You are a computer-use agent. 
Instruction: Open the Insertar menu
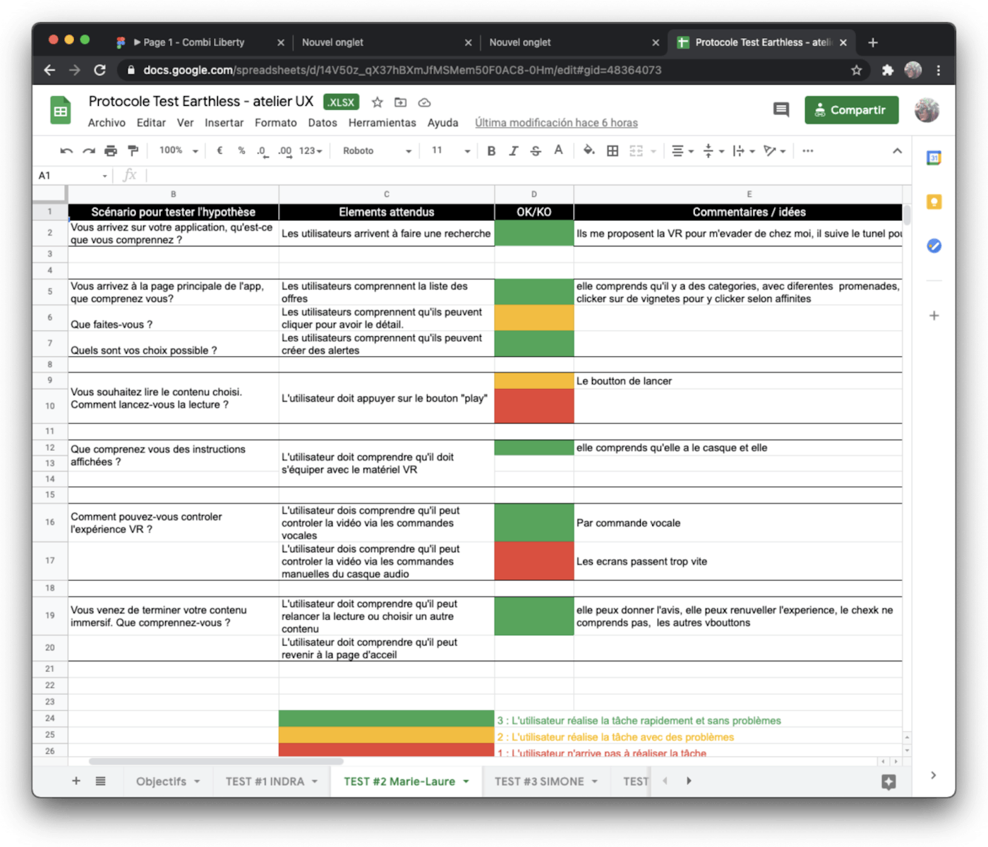click(224, 123)
